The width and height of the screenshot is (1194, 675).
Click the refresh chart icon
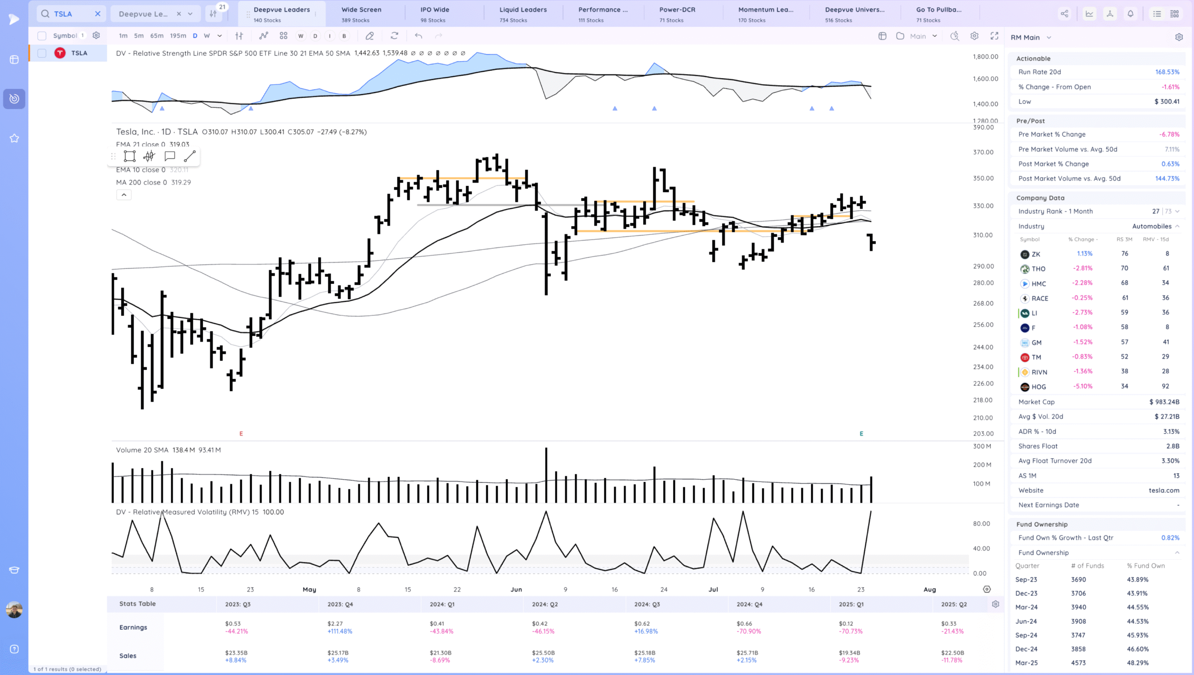point(395,36)
